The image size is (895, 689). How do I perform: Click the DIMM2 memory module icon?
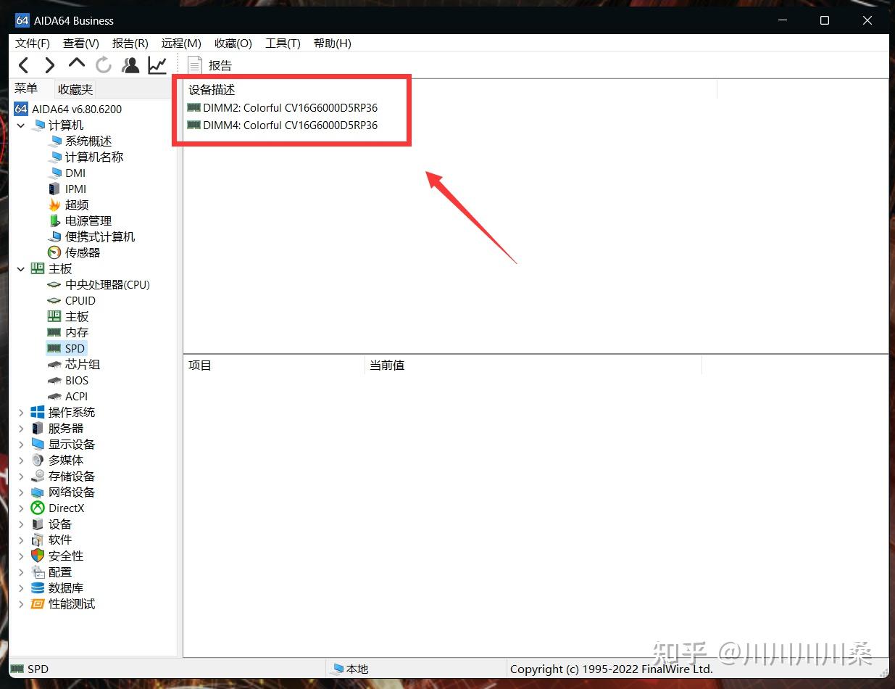pyautogui.click(x=193, y=107)
